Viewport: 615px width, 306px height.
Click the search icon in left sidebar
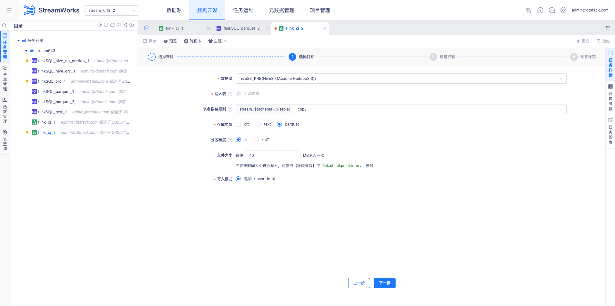pos(4,26)
